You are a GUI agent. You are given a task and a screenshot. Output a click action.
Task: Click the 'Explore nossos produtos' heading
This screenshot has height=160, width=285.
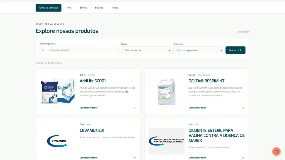click(x=67, y=31)
